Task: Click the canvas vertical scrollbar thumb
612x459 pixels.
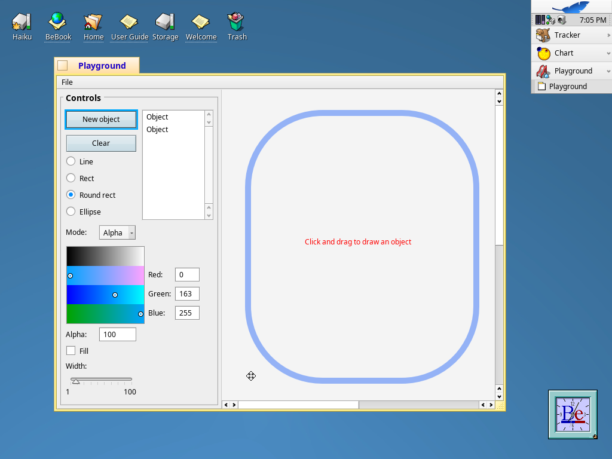Action: 499,175
